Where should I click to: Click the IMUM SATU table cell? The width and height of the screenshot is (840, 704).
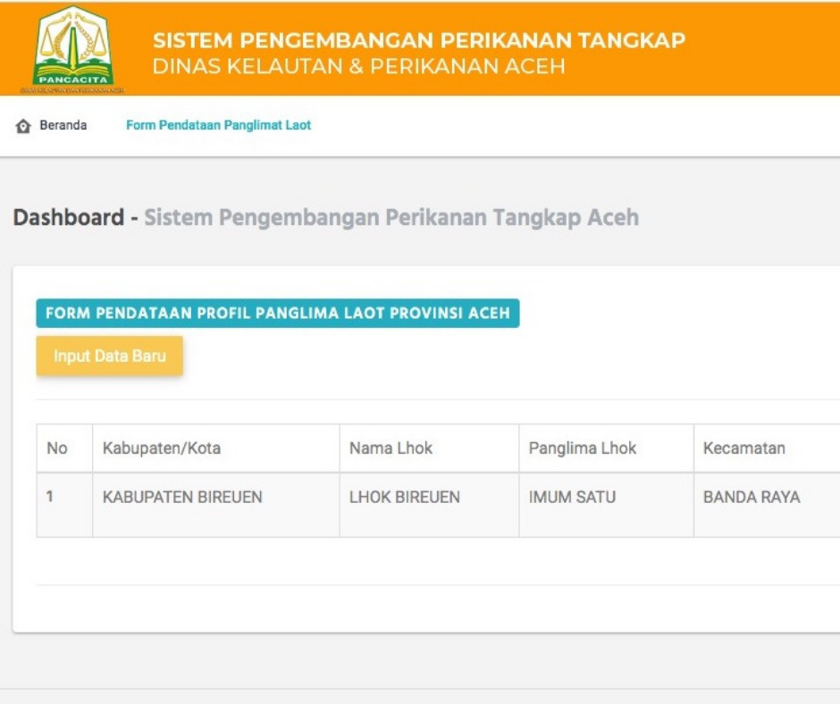tap(572, 497)
